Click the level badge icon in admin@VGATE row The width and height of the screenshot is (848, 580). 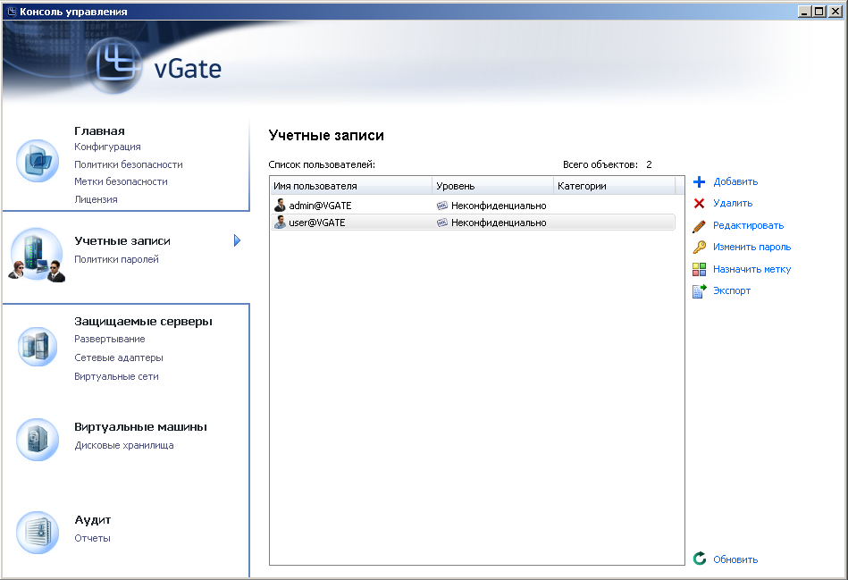[x=441, y=206]
